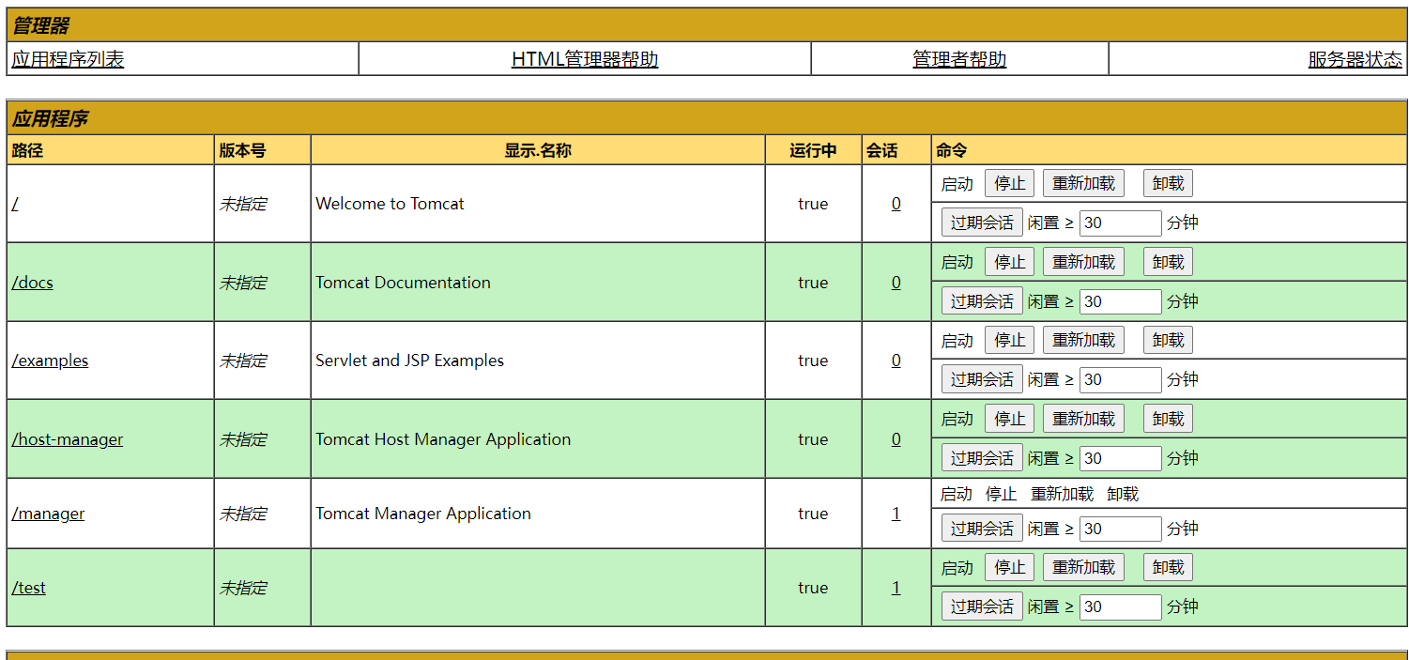
Task: Click 停止 button for Welcome to Tomcat
Action: pos(1010,184)
